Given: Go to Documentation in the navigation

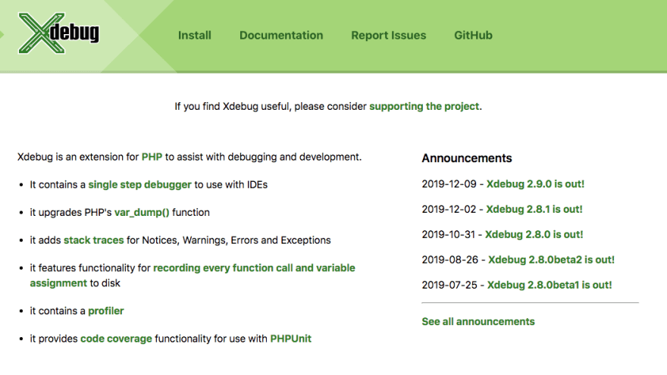Looking at the screenshot, I should coord(281,36).
